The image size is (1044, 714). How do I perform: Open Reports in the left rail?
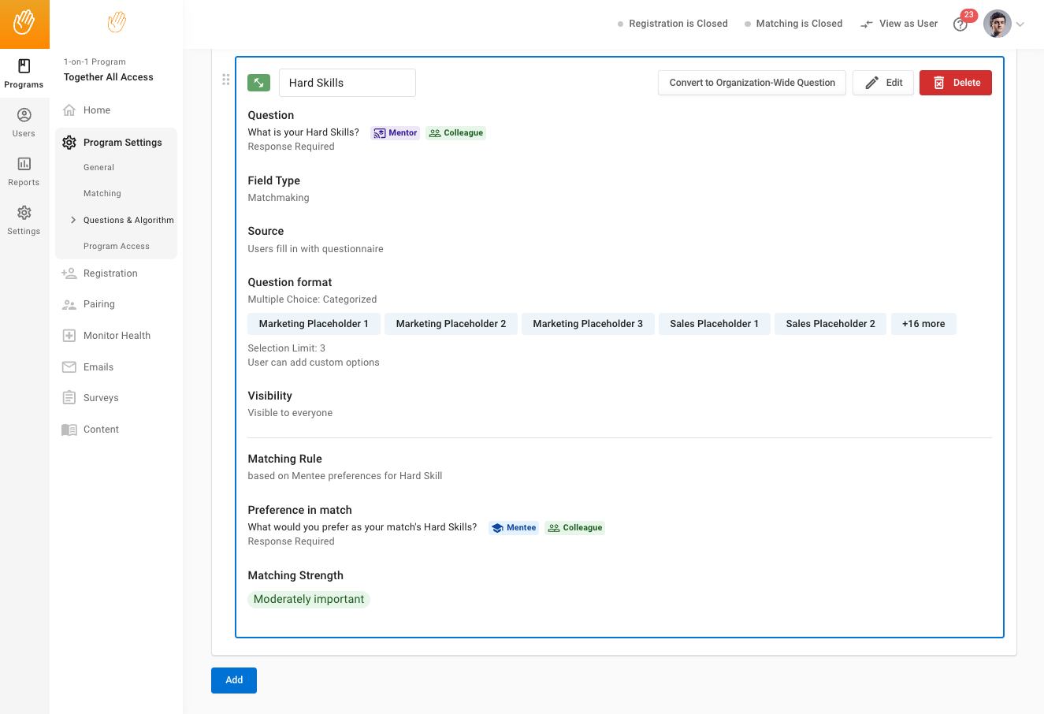[x=24, y=171]
